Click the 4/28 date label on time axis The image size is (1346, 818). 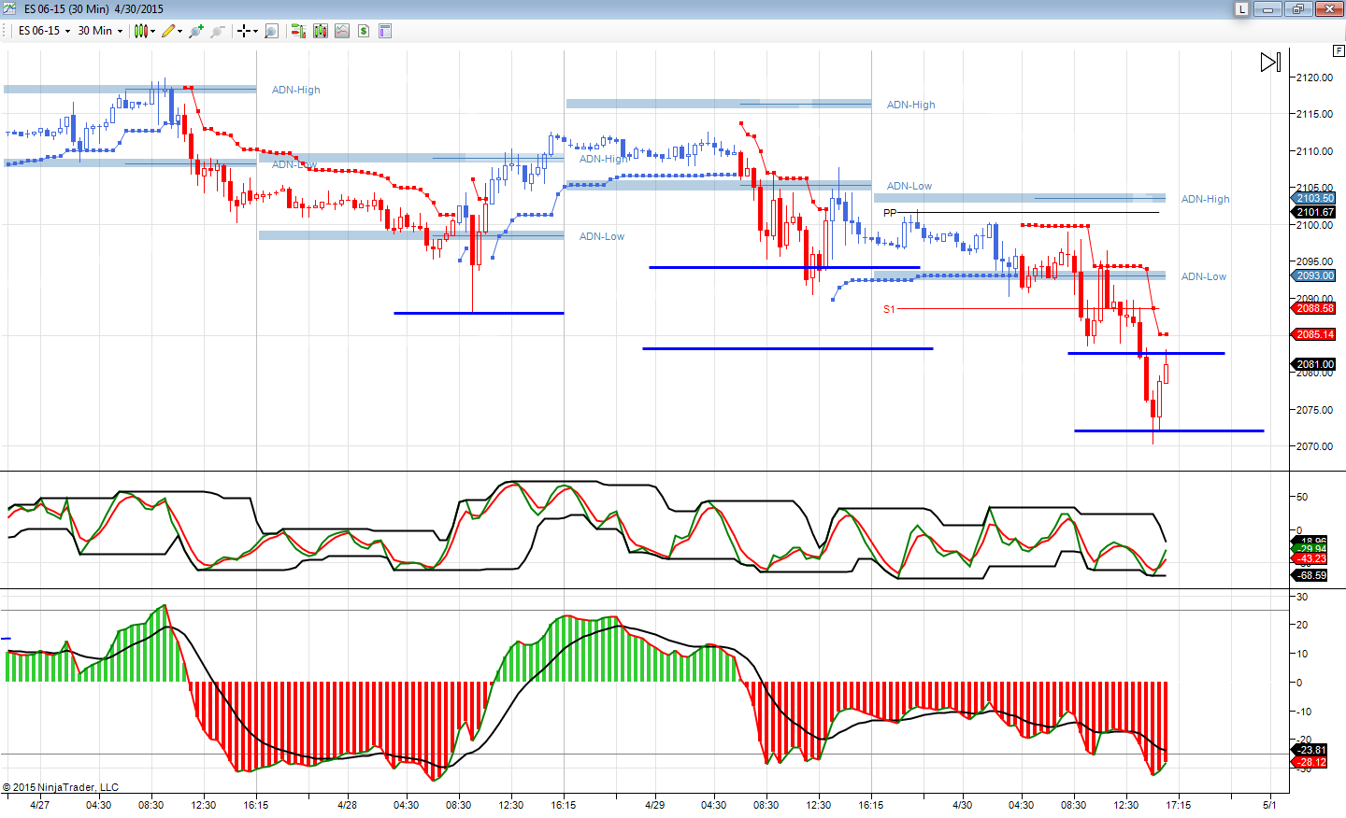347,805
